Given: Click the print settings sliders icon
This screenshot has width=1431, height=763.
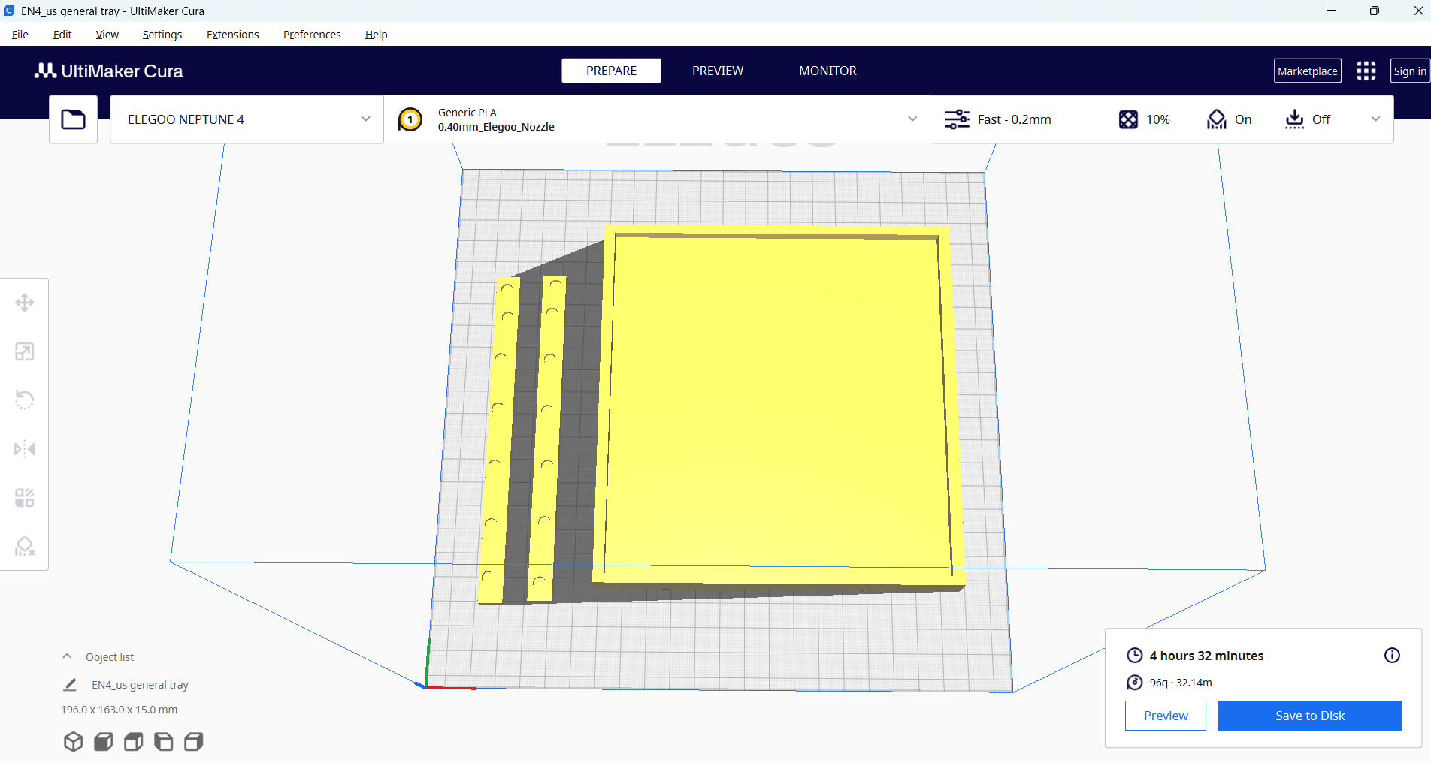Looking at the screenshot, I should 957,119.
